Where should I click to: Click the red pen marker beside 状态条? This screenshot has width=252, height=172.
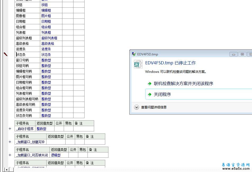coord(6,54)
